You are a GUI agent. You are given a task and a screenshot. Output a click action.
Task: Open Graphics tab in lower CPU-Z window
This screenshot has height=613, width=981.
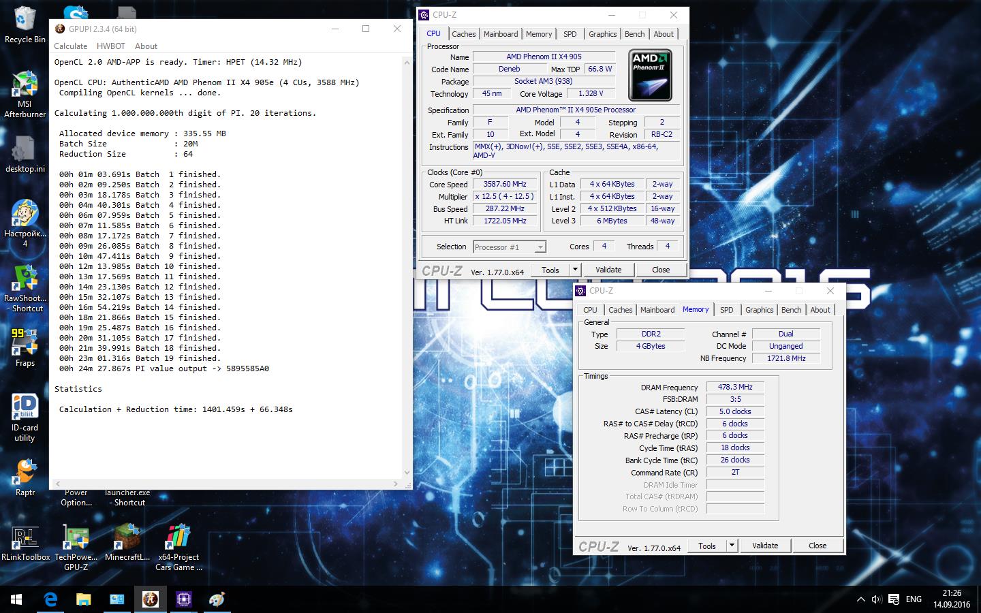coord(760,310)
